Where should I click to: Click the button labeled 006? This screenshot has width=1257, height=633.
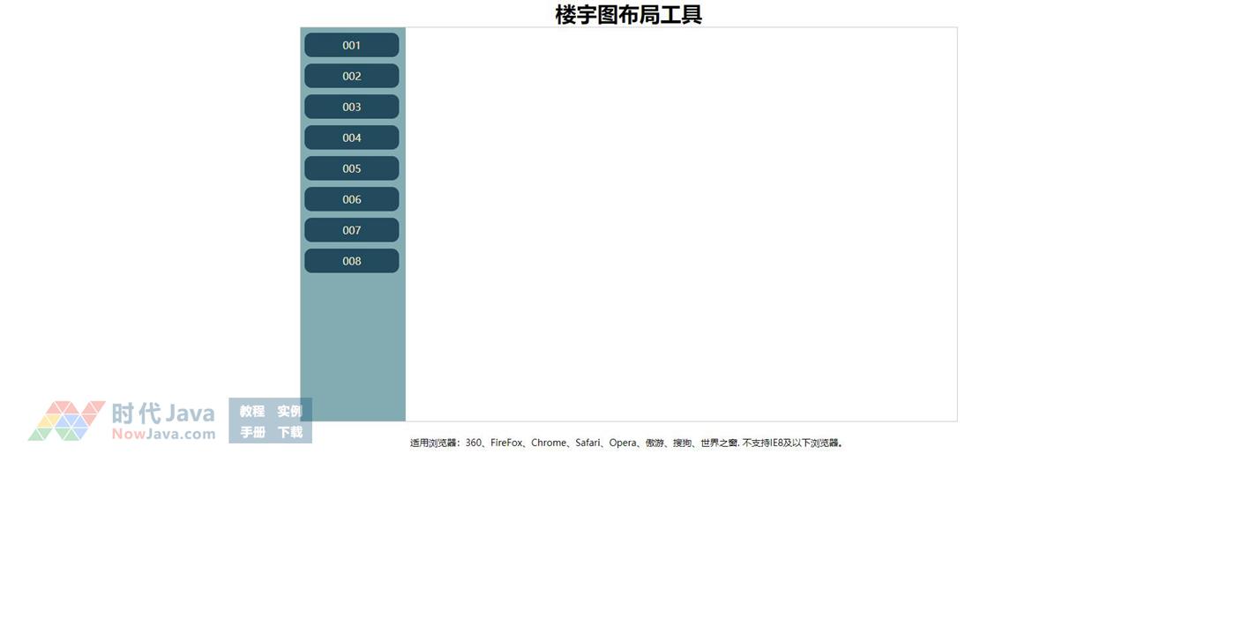[x=351, y=199]
